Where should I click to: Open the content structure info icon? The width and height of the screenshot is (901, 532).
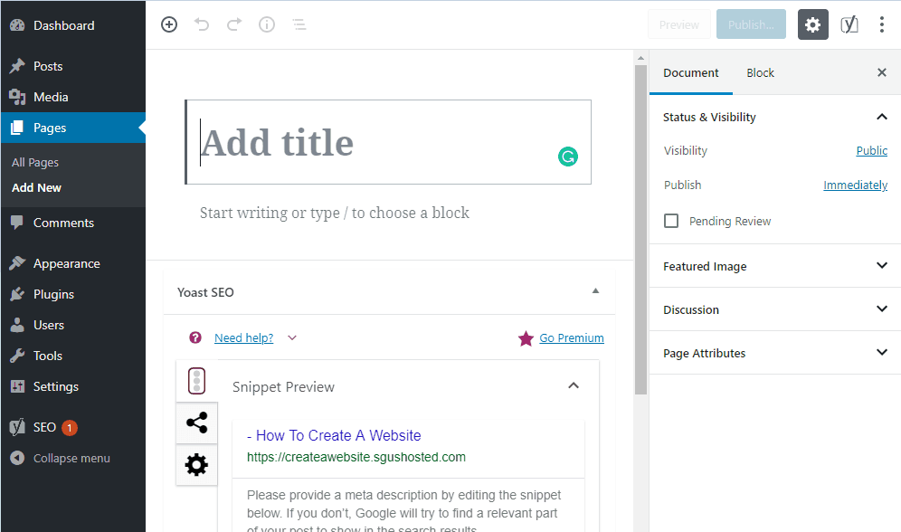(267, 24)
